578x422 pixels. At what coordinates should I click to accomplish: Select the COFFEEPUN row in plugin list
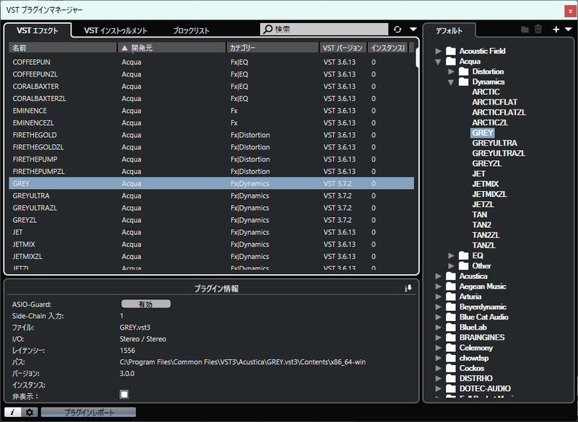point(211,62)
